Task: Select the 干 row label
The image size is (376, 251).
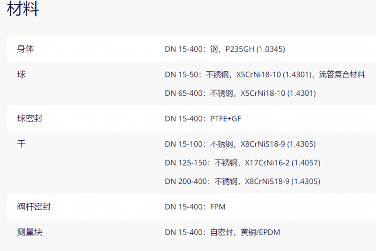Action: click(x=21, y=144)
